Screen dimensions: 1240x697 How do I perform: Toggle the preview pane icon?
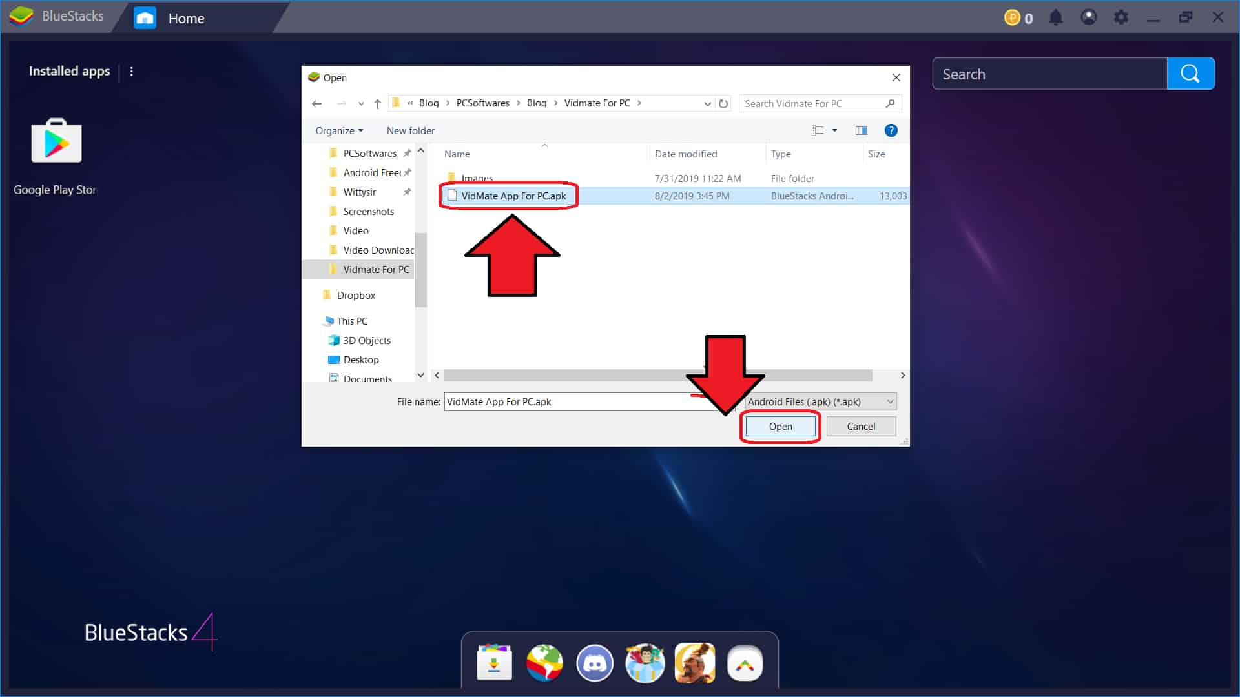tap(861, 130)
